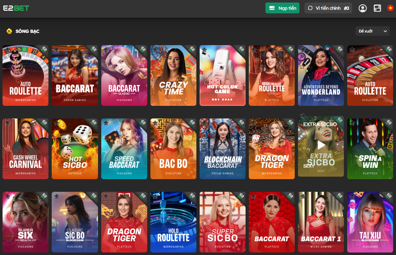Open Auto Roulette Evolution game card
396x255 pixels.
(370, 75)
